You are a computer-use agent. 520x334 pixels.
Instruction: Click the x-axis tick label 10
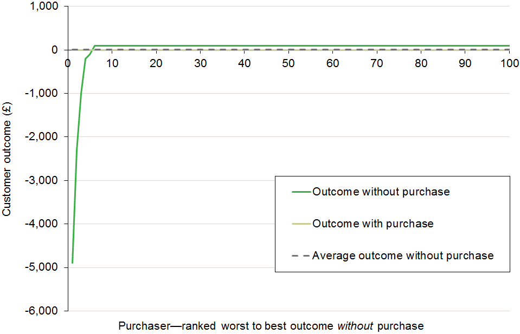point(112,63)
